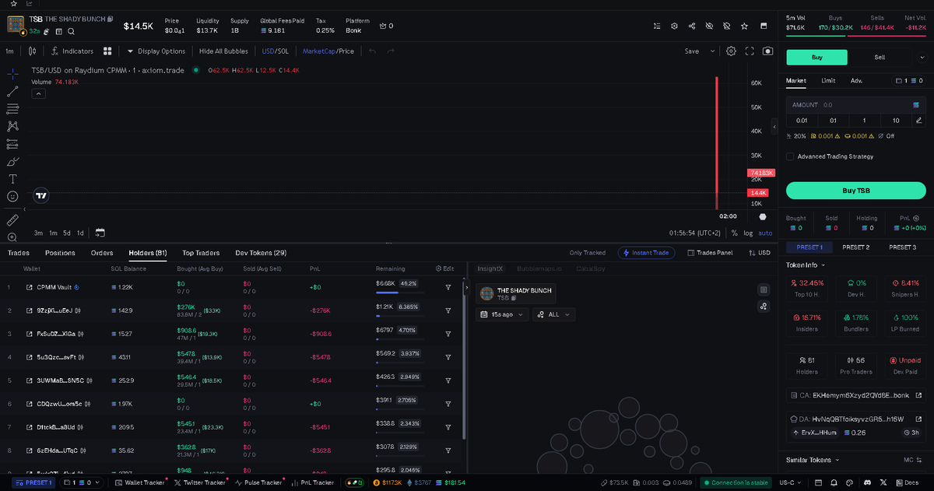
Task: Open the Trades Panel button
Action: (x=710, y=253)
